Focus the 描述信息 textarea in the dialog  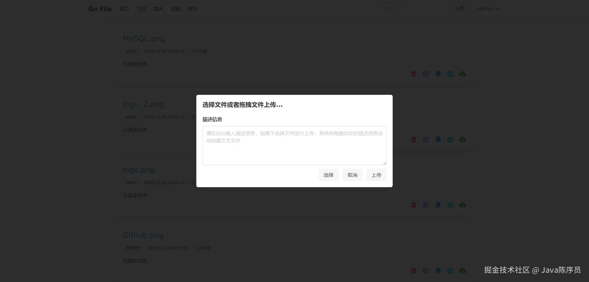(x=294, y=145)
